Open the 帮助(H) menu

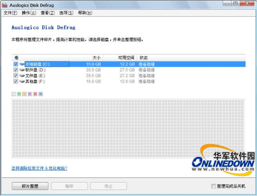click(x=85, y=13)
